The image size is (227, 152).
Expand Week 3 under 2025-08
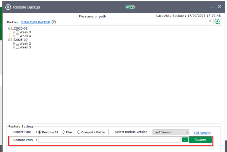point(14,32)
